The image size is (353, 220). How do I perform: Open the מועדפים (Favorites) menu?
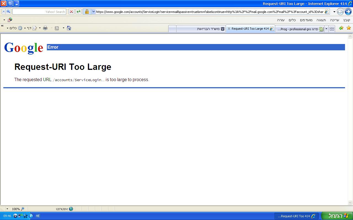point(306,20)
